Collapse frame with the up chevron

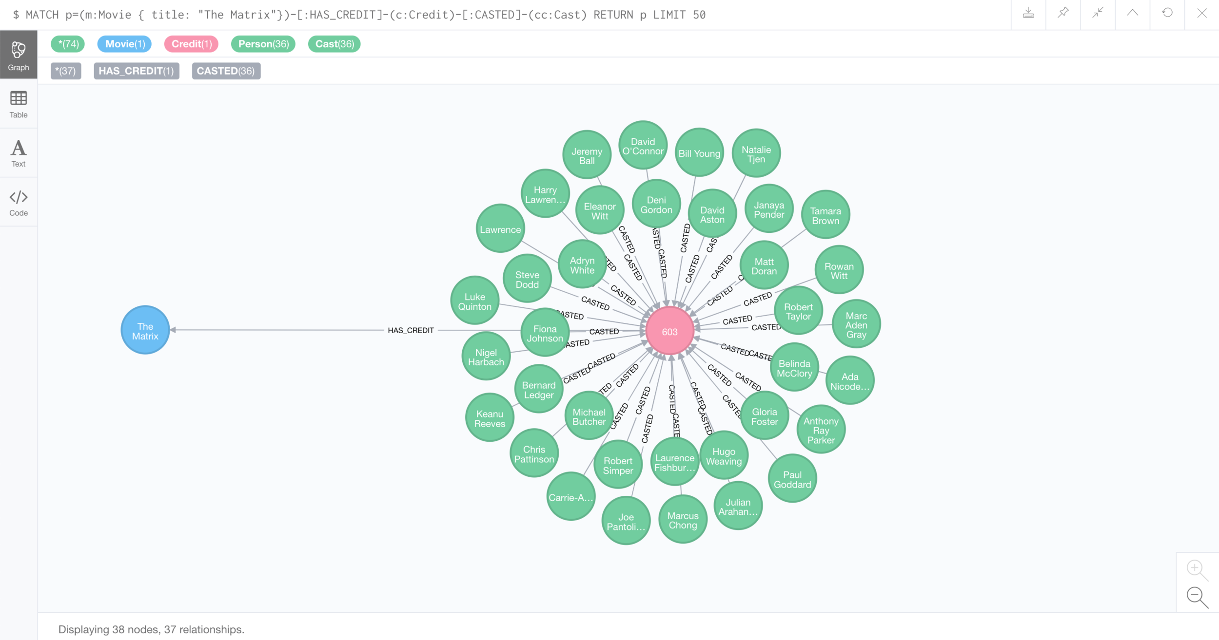(1132, 14)
